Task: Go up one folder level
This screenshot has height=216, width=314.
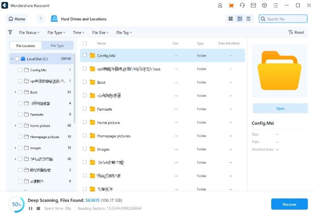Action: click(x=41, y=19)
